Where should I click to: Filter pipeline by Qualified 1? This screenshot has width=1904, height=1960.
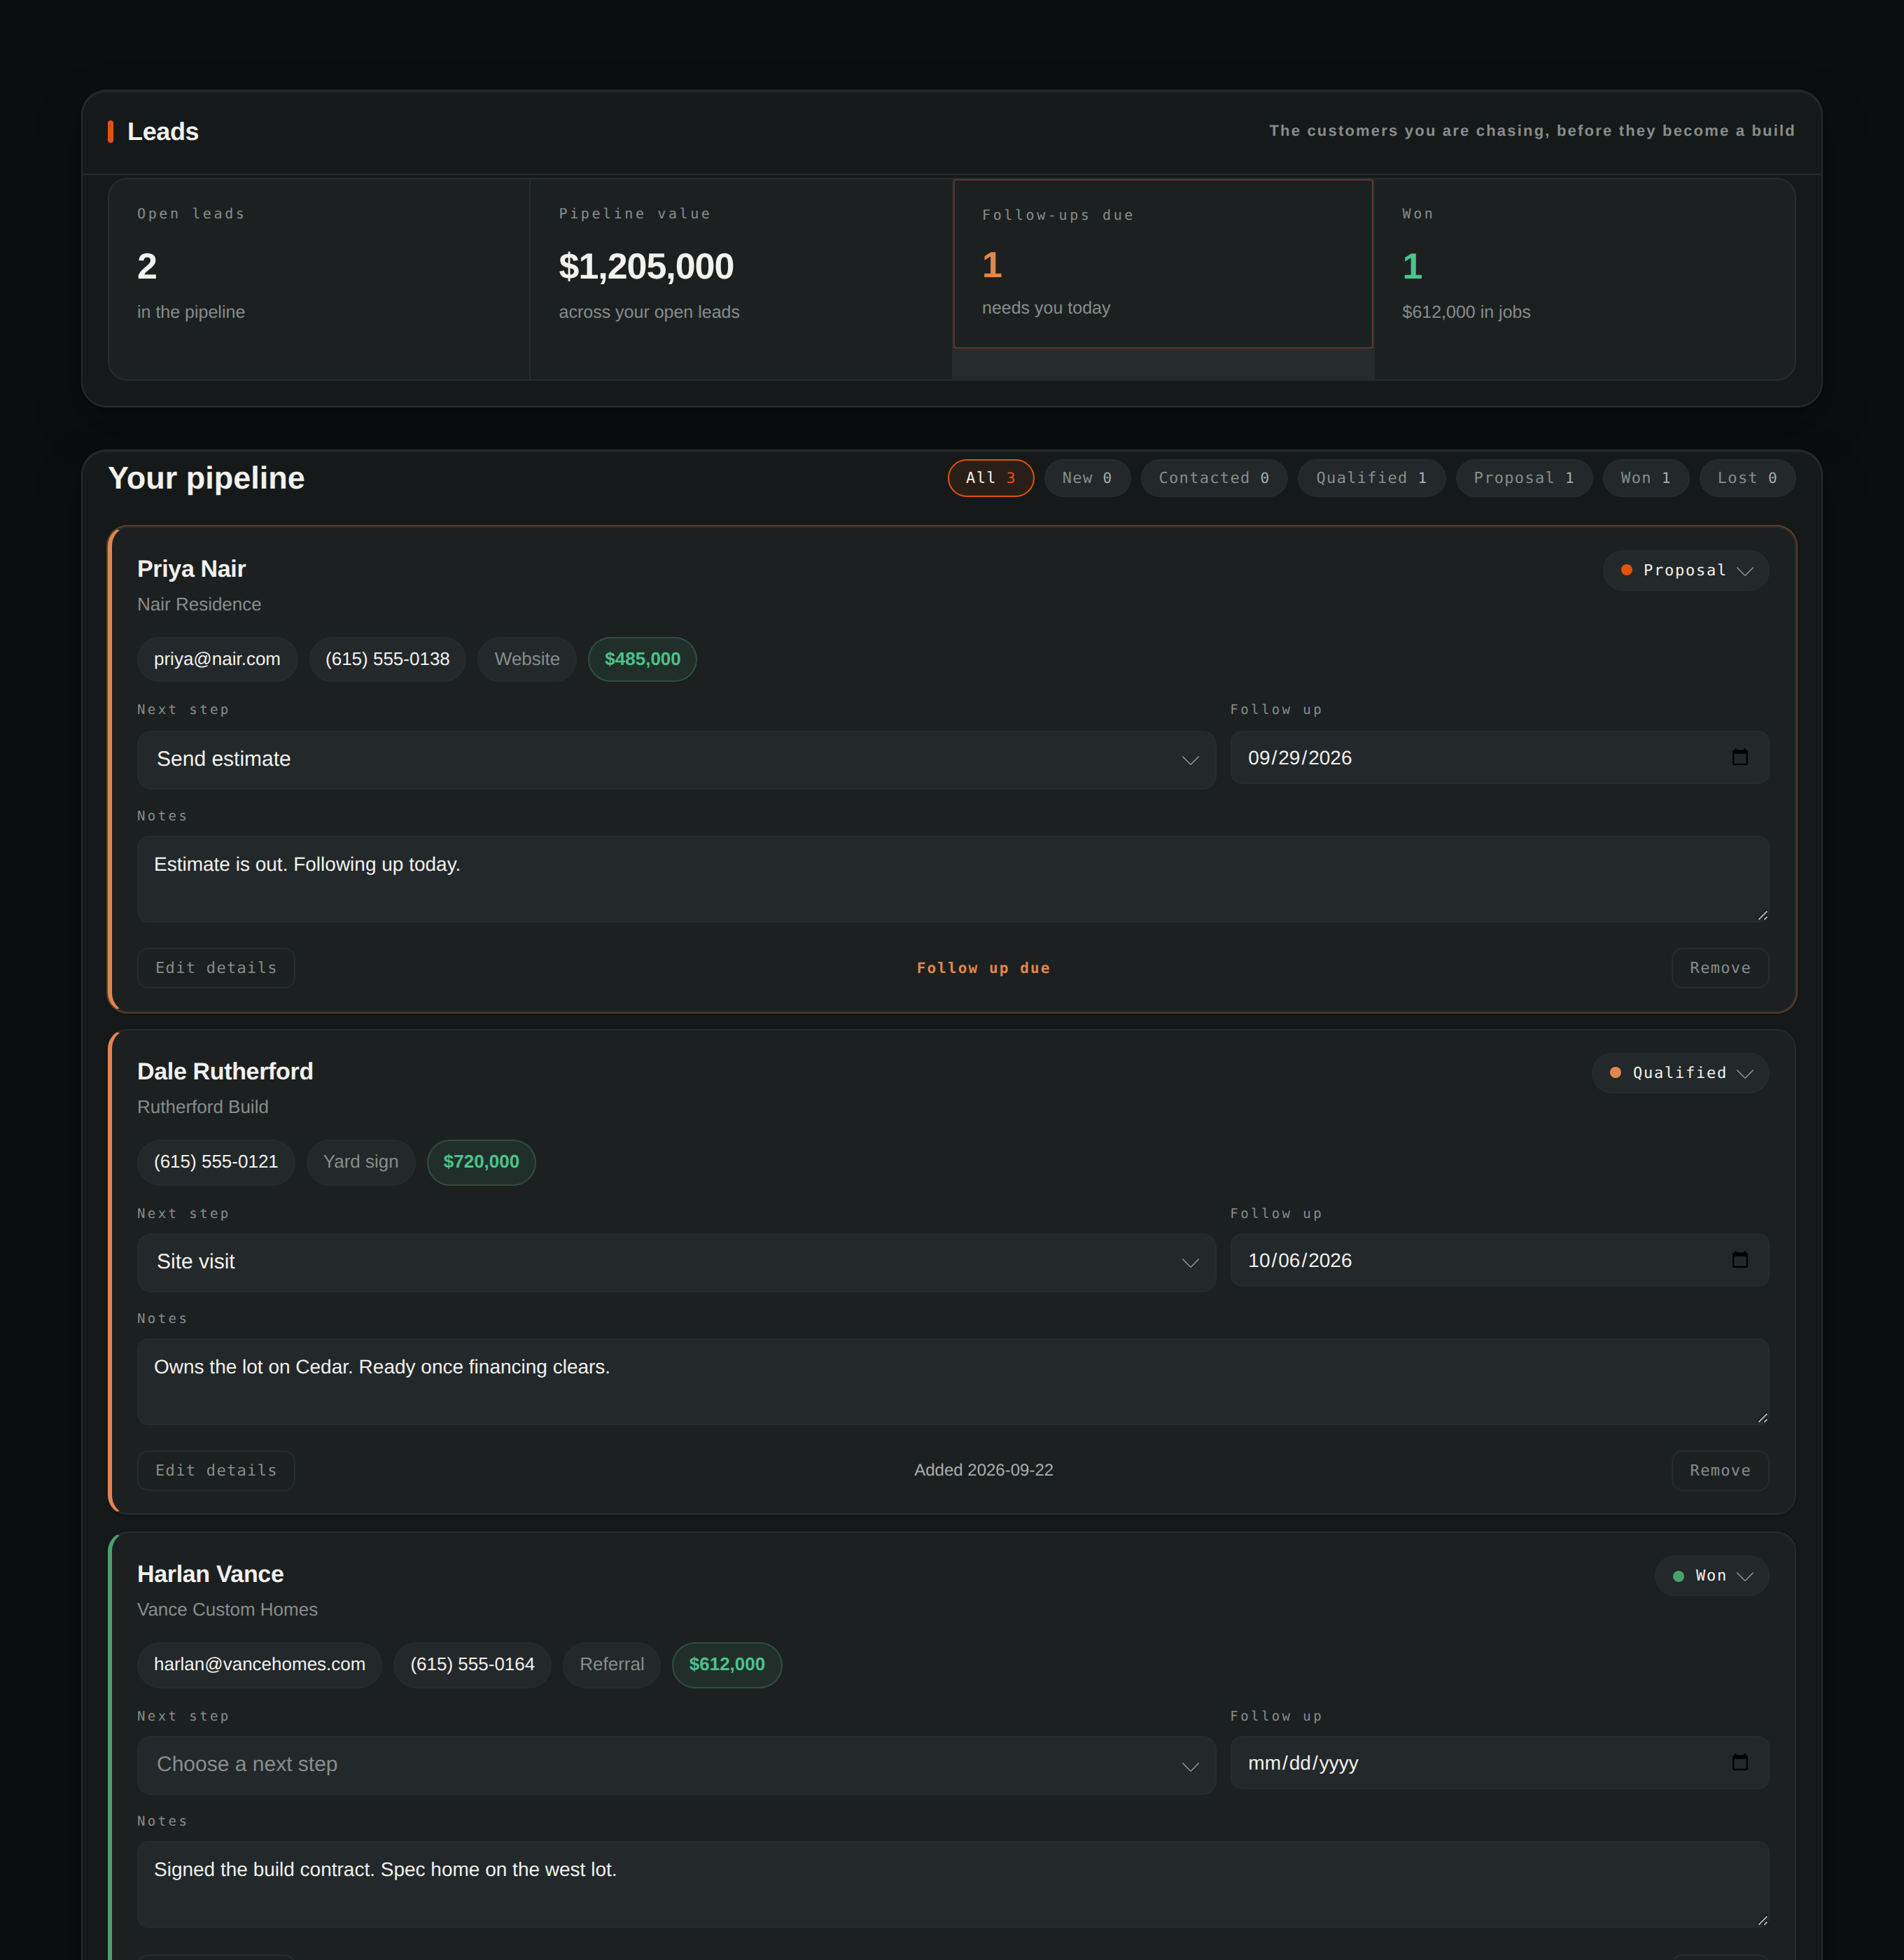tap(1371, 478)
